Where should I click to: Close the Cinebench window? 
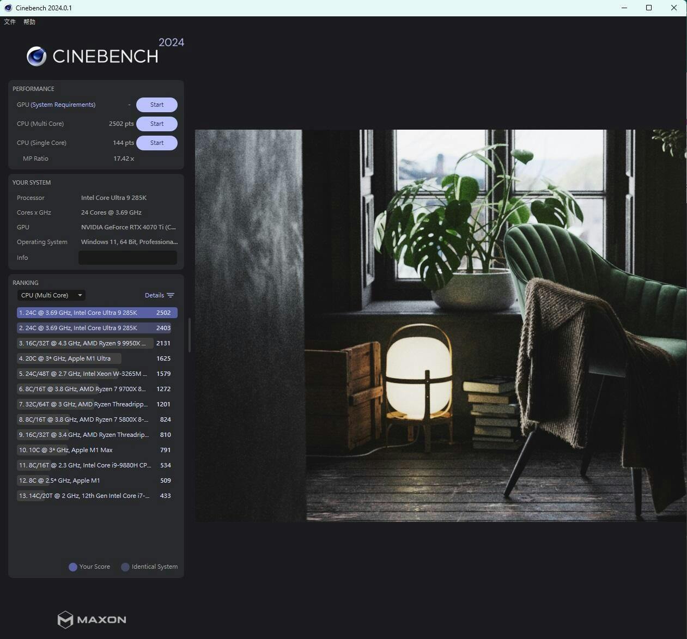coord(674,8)
